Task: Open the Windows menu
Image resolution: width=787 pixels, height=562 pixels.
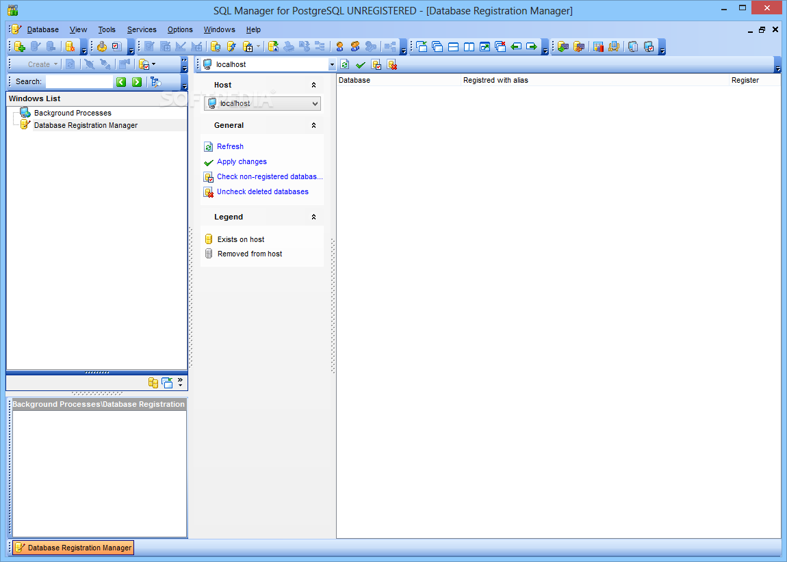Action: pyautogui.click(x=220, y=29)
